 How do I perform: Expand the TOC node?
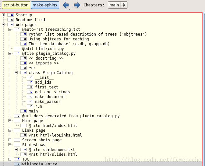(x=10, y=159)
